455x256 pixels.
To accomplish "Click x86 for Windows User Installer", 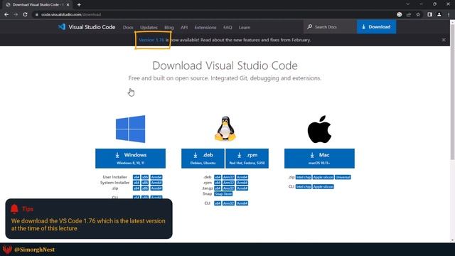I will (145, 177).
